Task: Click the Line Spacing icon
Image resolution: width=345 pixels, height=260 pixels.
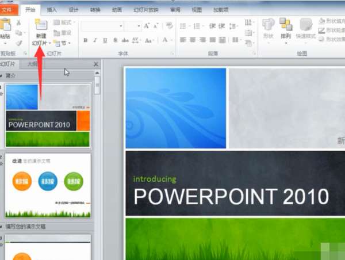Action: tap(232, 26)
